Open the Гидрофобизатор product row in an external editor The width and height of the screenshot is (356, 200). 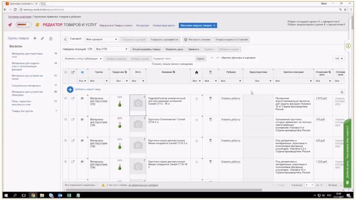[73, 98]
